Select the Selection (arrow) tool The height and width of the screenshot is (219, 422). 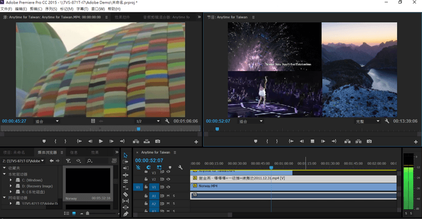[x=126, y=155]
